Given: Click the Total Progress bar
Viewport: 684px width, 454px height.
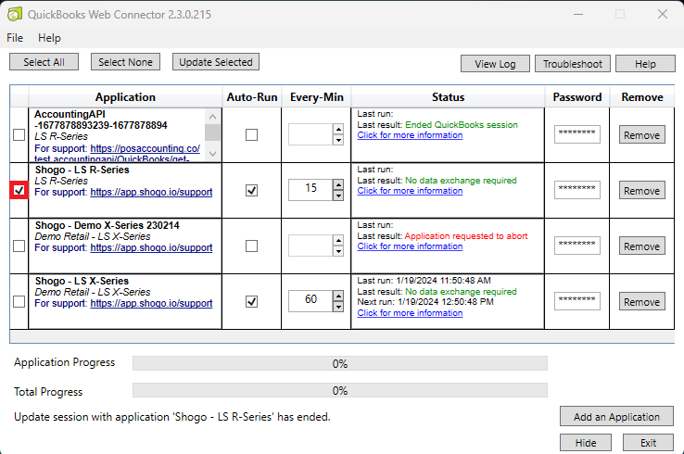Looking at the screenshot, I should 340,390.
